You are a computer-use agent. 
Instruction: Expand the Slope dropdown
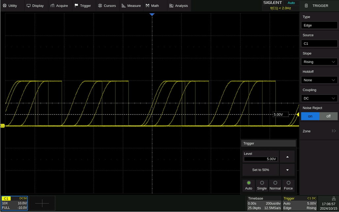point(319,62)
